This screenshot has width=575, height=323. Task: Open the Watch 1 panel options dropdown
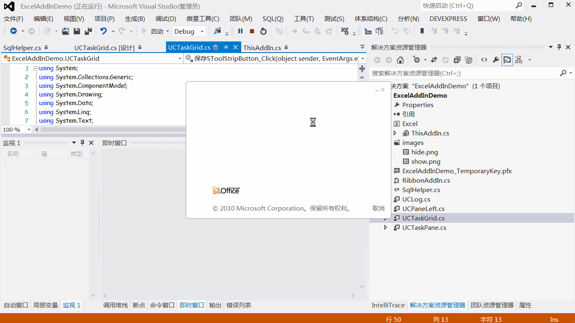pyautogui.click(x=74, y=143)
